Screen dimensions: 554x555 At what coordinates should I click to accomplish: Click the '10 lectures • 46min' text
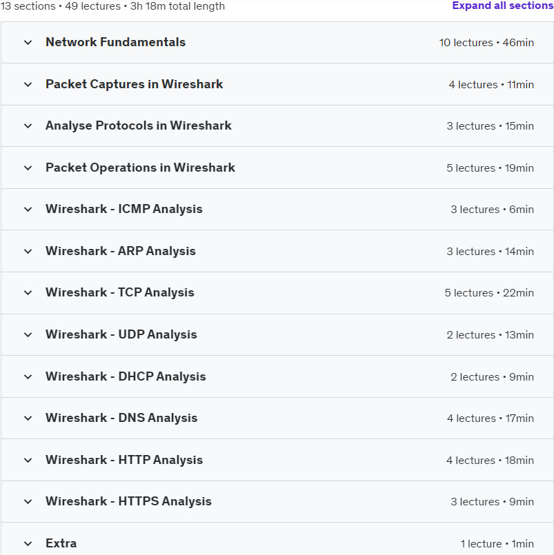(x=486, y=43)
